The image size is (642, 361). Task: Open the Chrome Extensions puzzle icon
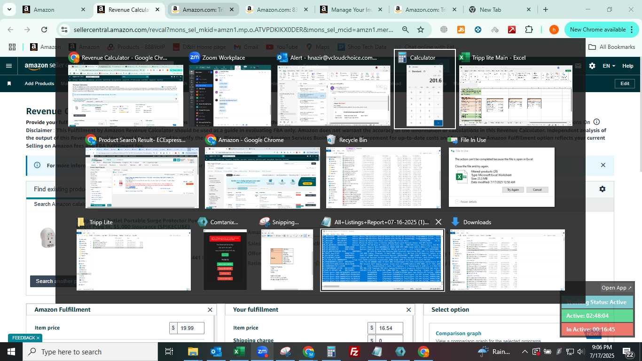[529, 30]
